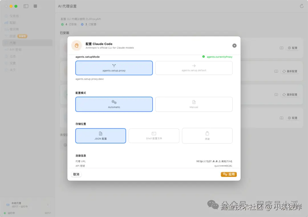Open 配额 in the sidebar
The width and height of the screenshot is (308, 217).
point(27,23)
